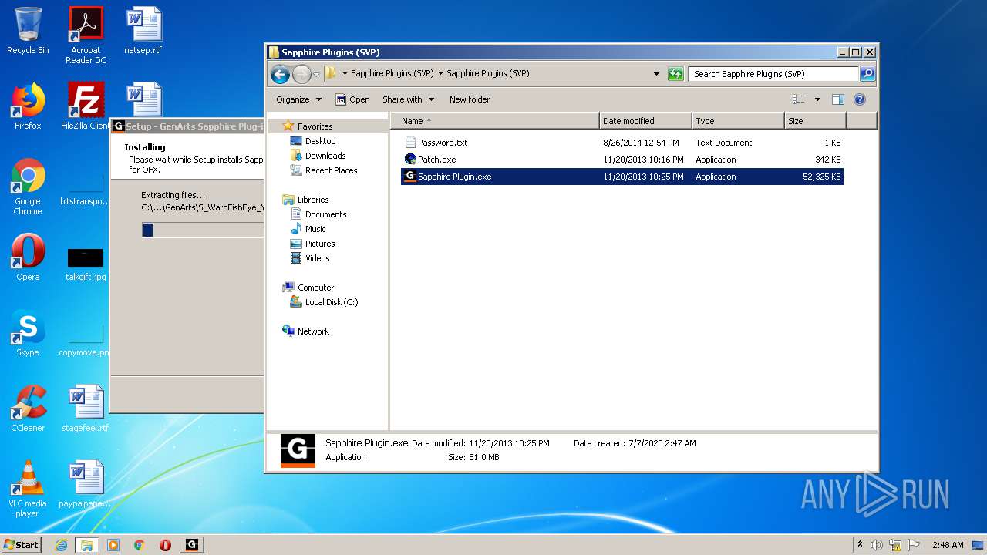Screen dimensions: 987x555
Task: Select Libraries in navigation pane
Action: 313,200
